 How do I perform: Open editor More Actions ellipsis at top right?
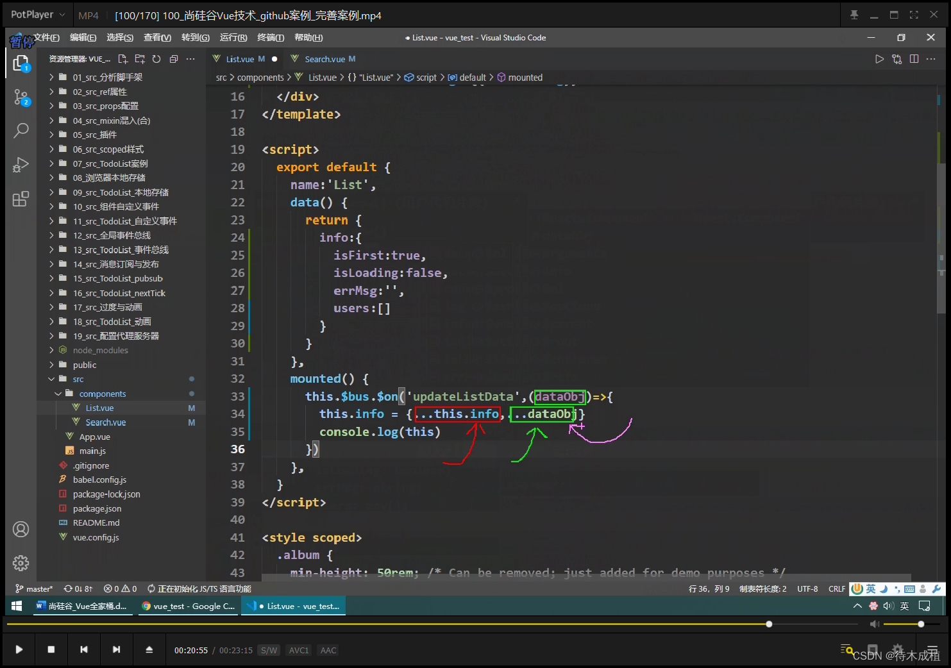point(931,59)
